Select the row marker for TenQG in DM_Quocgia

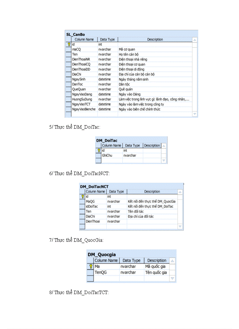[x=91, y=272]
